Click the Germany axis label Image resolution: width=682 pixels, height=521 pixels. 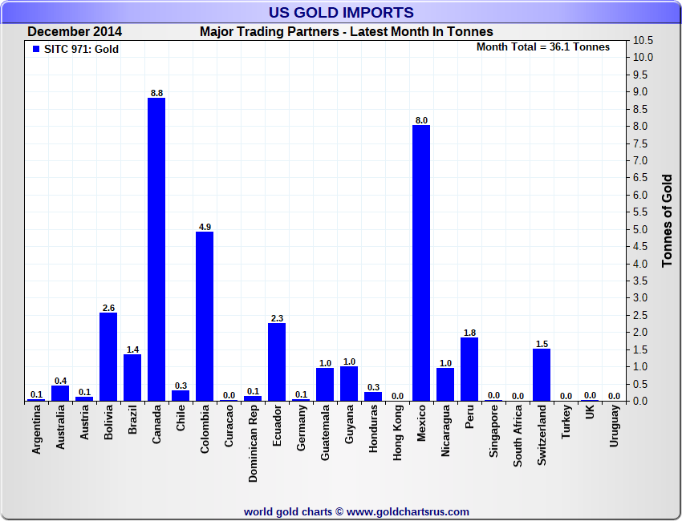301,428
